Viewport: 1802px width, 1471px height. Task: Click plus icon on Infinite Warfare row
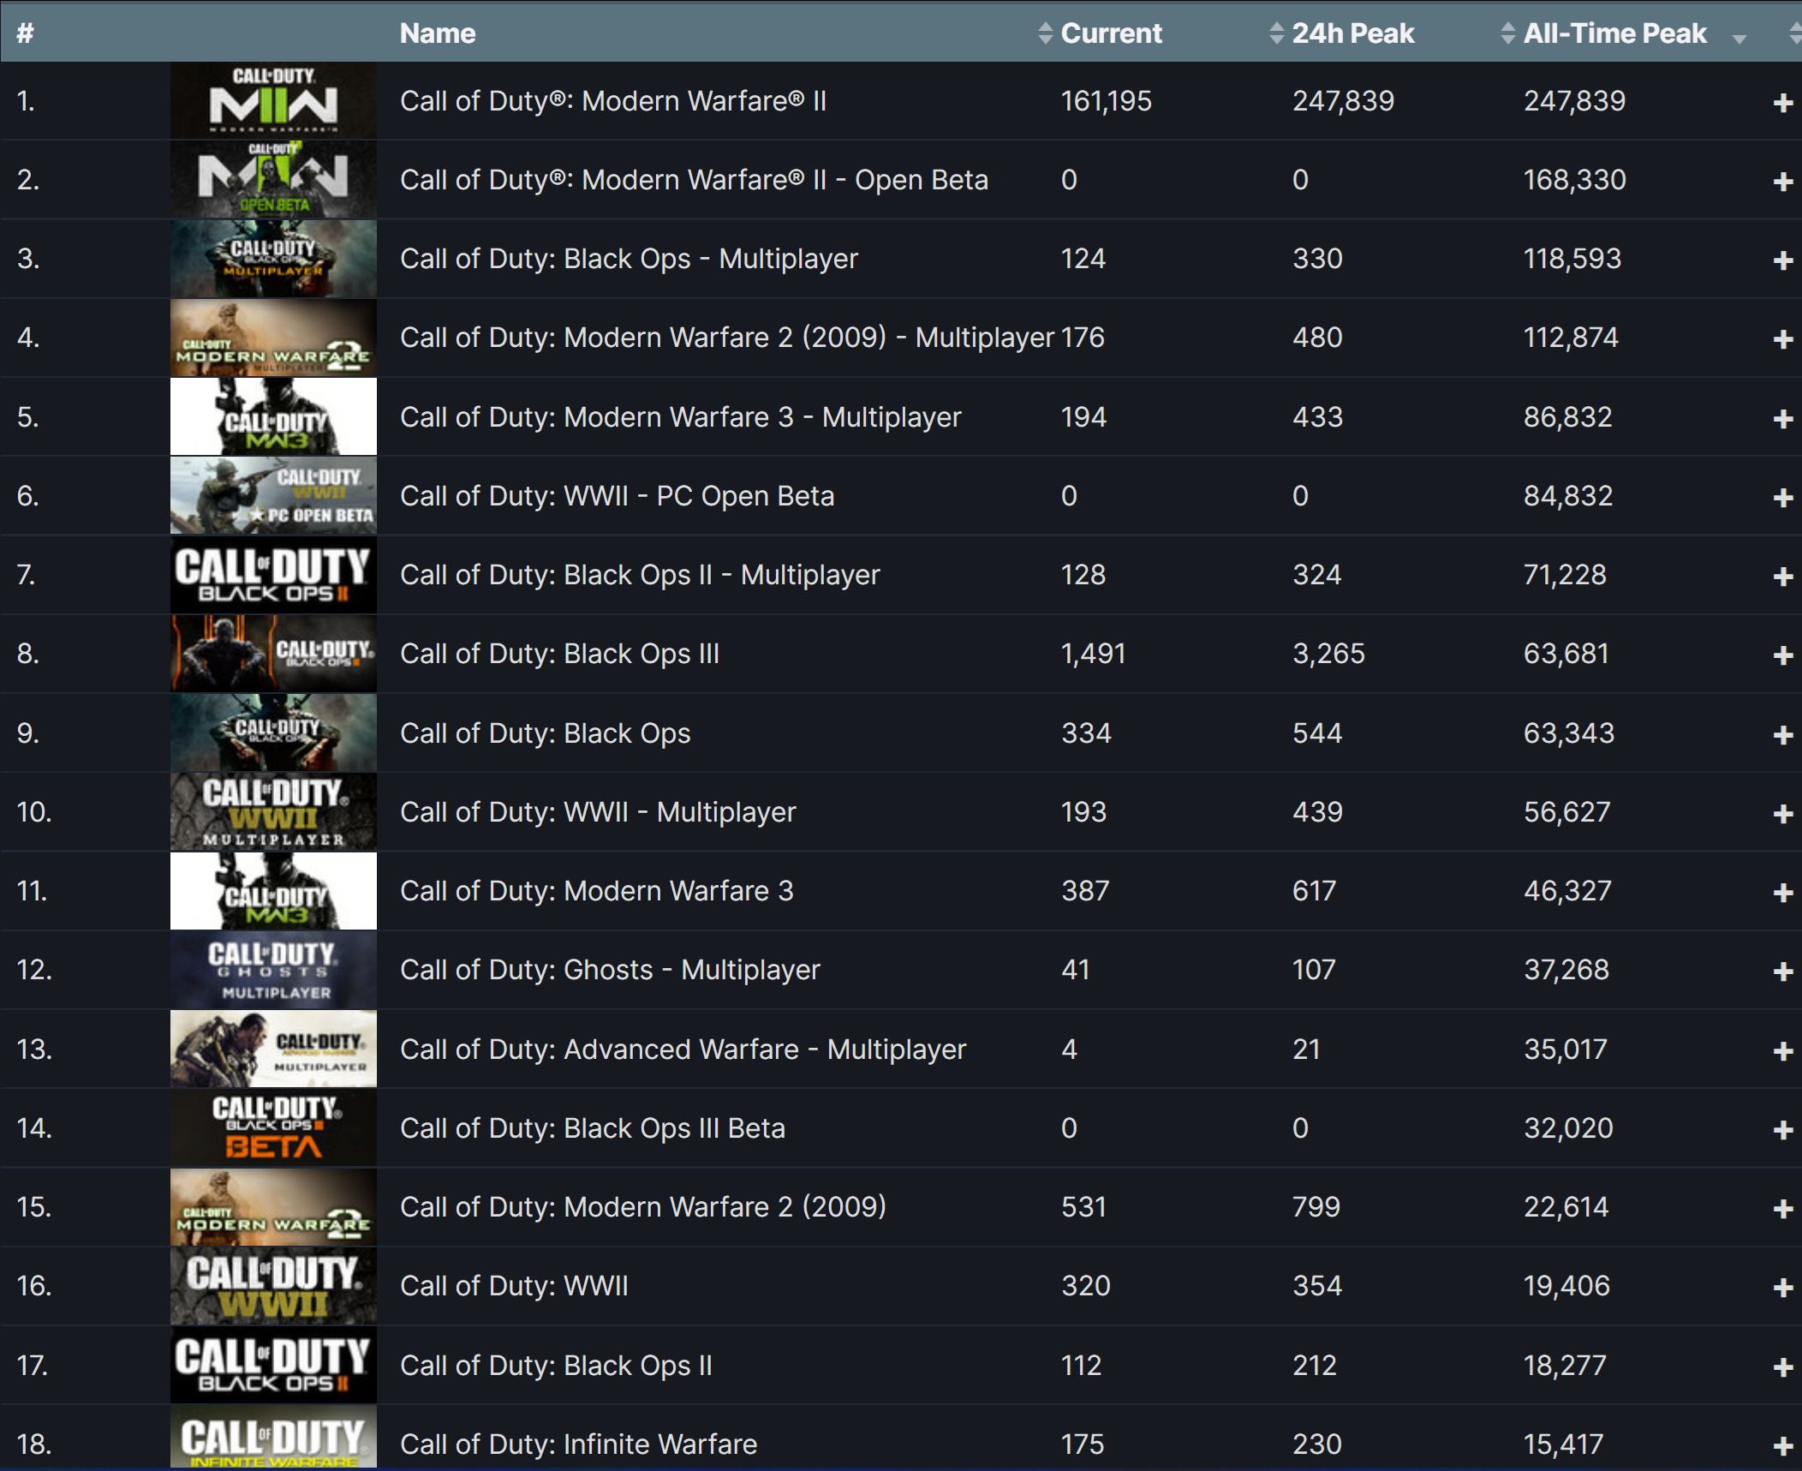(1782, 1446)
